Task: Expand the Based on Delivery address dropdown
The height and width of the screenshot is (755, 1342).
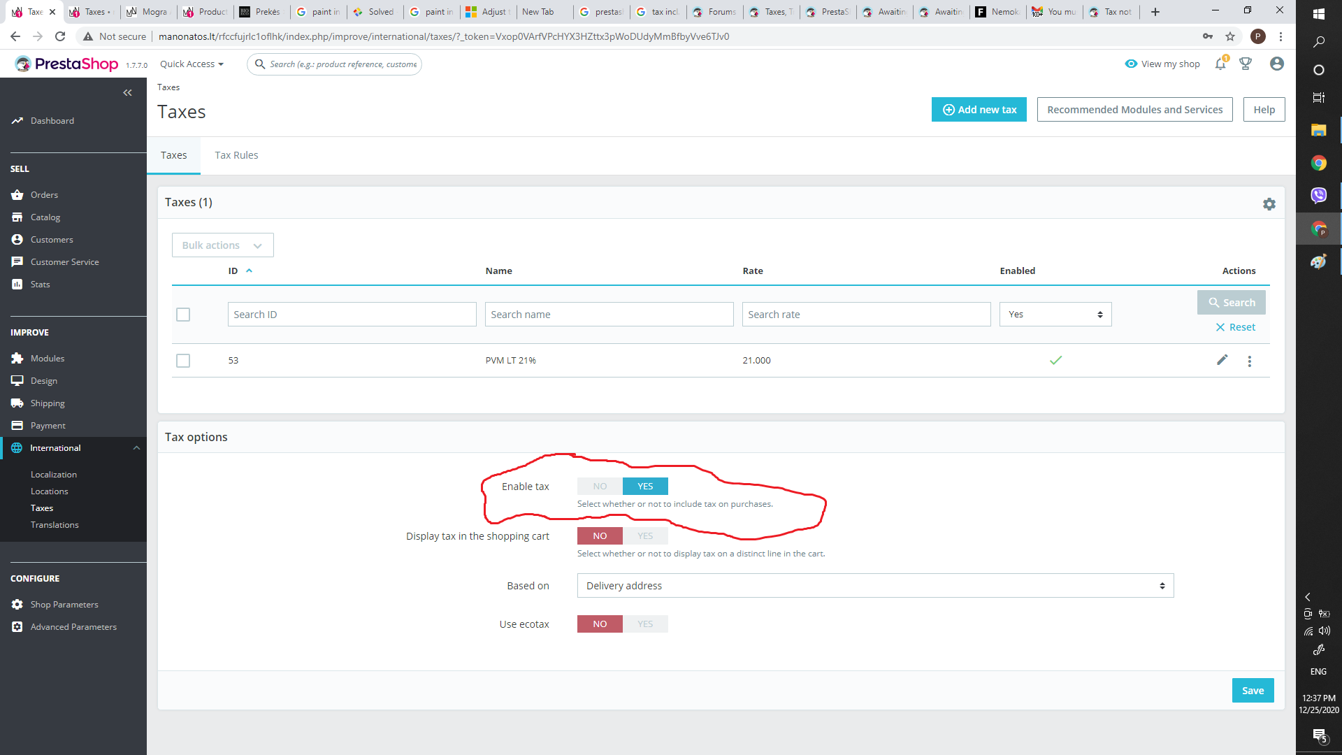Action: pos(874,586)
